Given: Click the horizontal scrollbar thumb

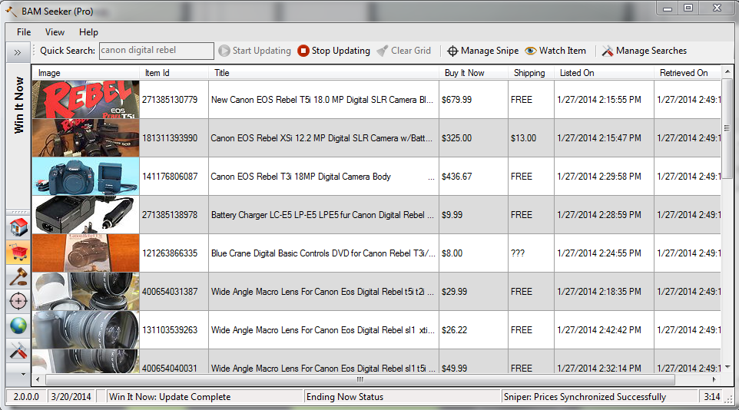Looking at the screenshot, I should pyautogui.click(x=360, y=379).
